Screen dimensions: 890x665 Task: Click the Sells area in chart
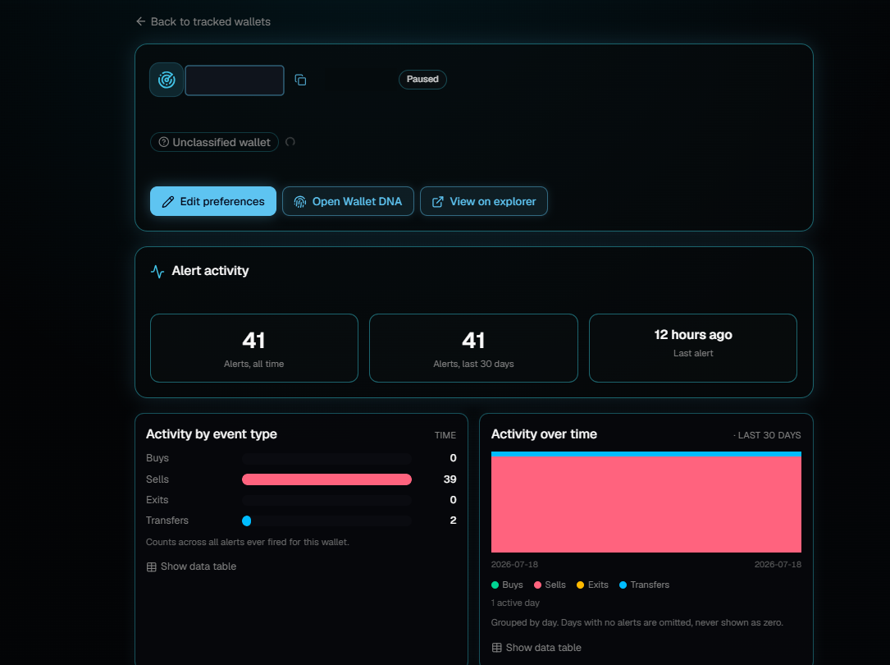click(x=646, y=504)
